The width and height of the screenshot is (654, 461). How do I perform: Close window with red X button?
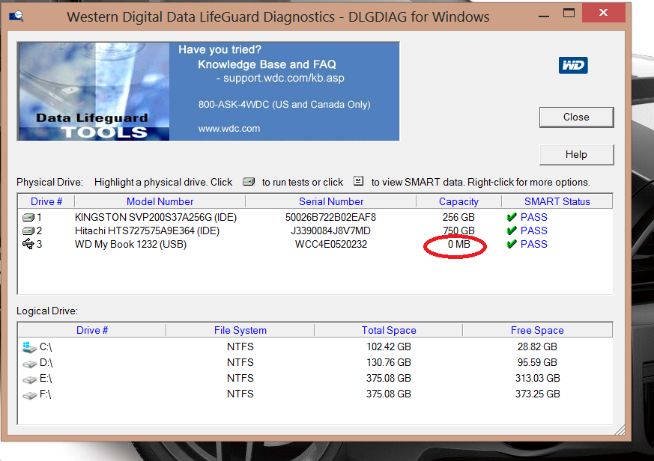603,13
